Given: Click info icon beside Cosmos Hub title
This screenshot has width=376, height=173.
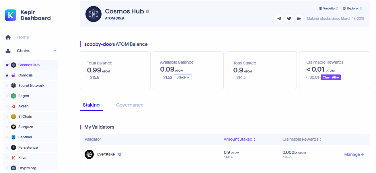Looking at the screenshot, I should [147, 11].
